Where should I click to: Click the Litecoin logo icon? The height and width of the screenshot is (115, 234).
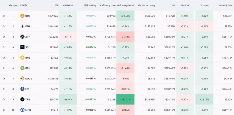22,89
